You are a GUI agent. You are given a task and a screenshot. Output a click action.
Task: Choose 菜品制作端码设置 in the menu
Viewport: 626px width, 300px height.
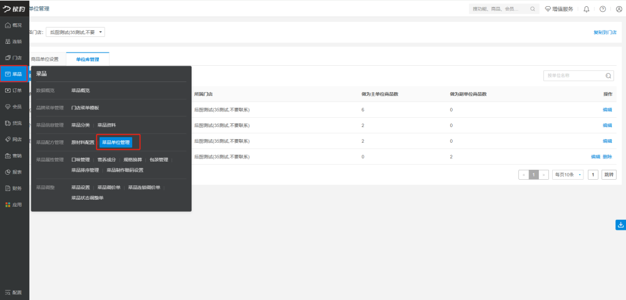pos(125,170)
